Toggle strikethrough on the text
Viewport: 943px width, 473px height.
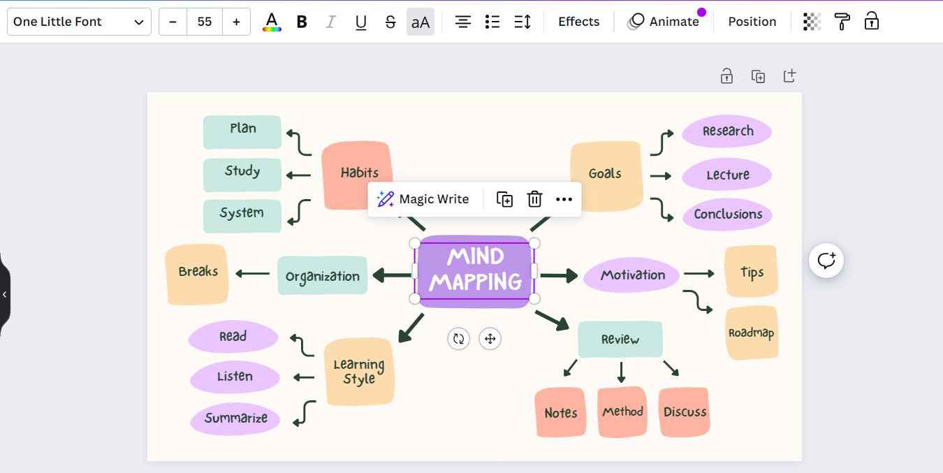click(390, 22)
